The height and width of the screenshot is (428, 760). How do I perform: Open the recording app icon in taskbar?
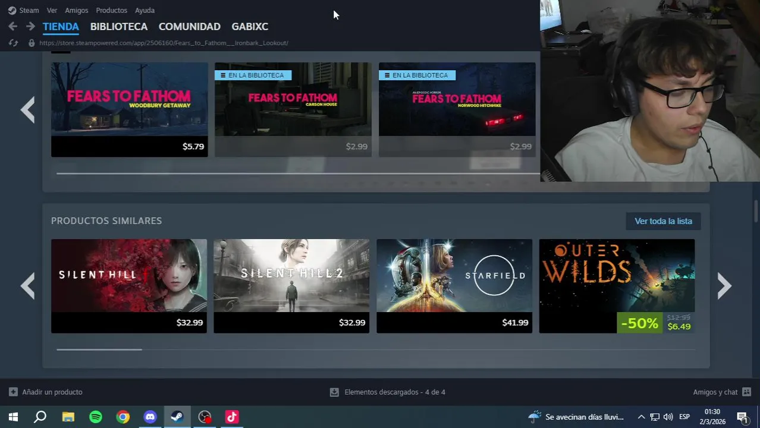pyautogui.click(x=205, y=417)
